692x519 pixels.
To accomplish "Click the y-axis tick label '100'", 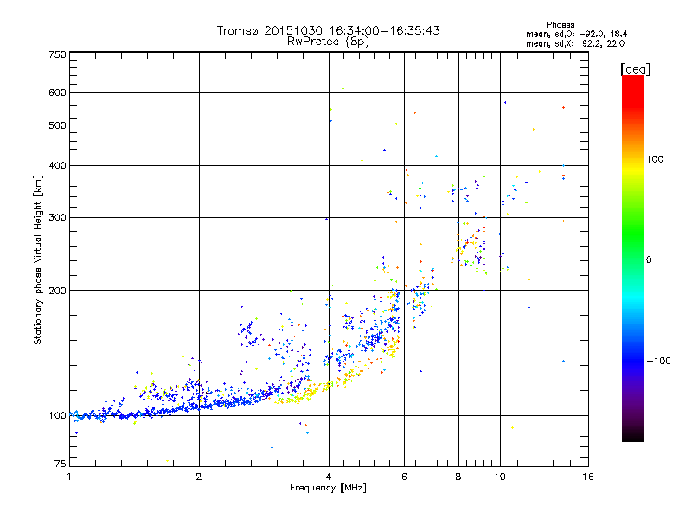I will tap(57, 416).
